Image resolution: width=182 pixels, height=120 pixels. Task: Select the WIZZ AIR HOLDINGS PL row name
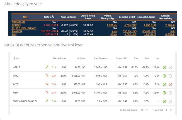click(25, 101)
